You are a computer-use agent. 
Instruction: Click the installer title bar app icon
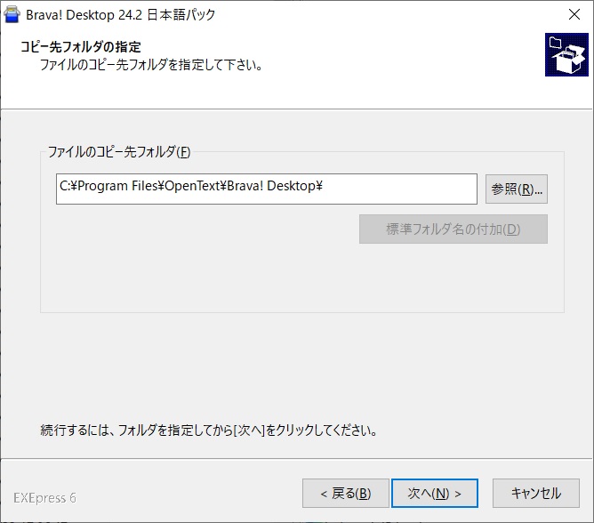[x=12, y=14]
